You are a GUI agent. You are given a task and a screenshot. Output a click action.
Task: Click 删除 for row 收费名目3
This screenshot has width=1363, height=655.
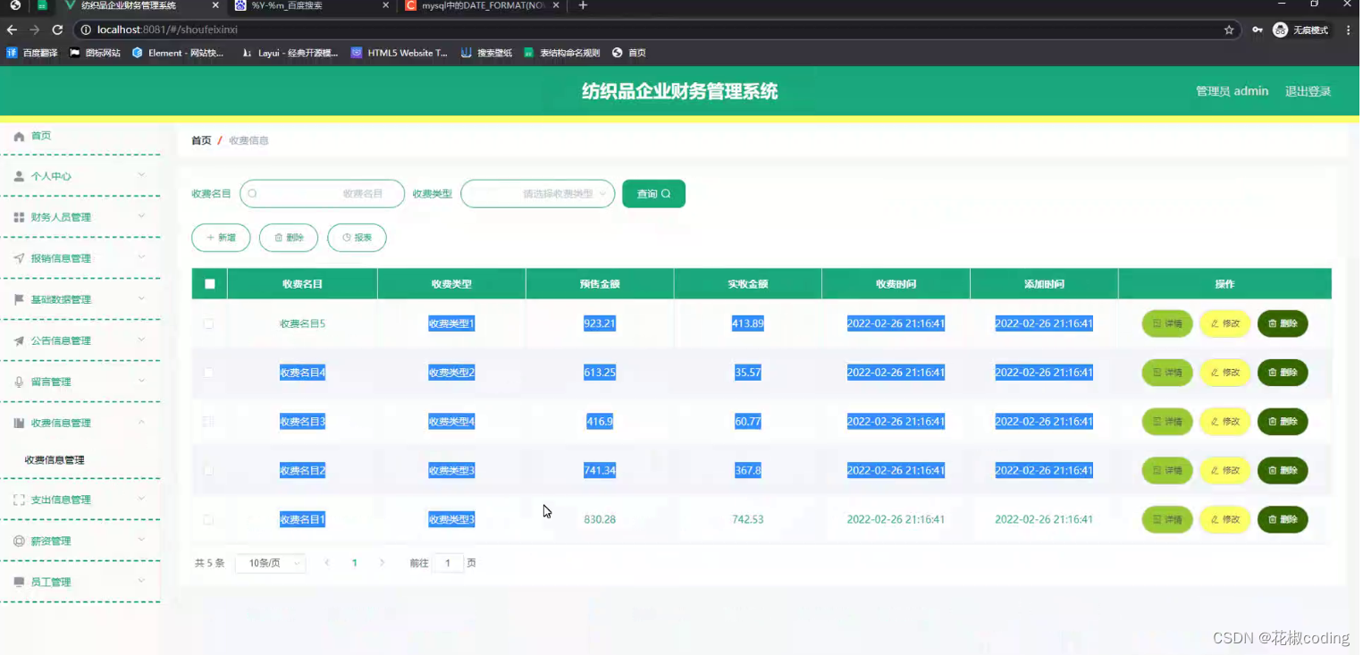tap(1283, 421)
